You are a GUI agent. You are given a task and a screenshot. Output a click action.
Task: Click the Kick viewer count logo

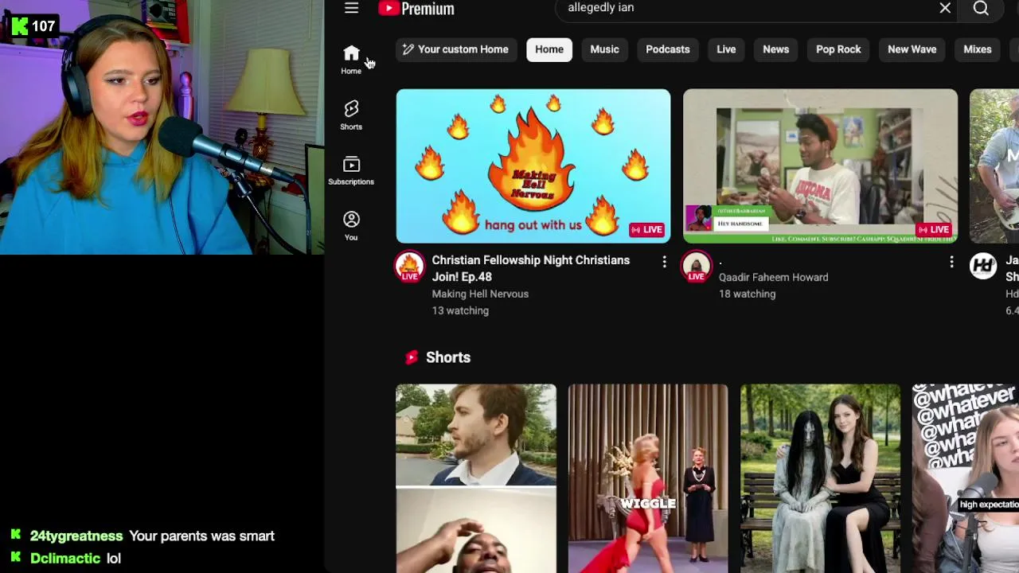[20, 26]
